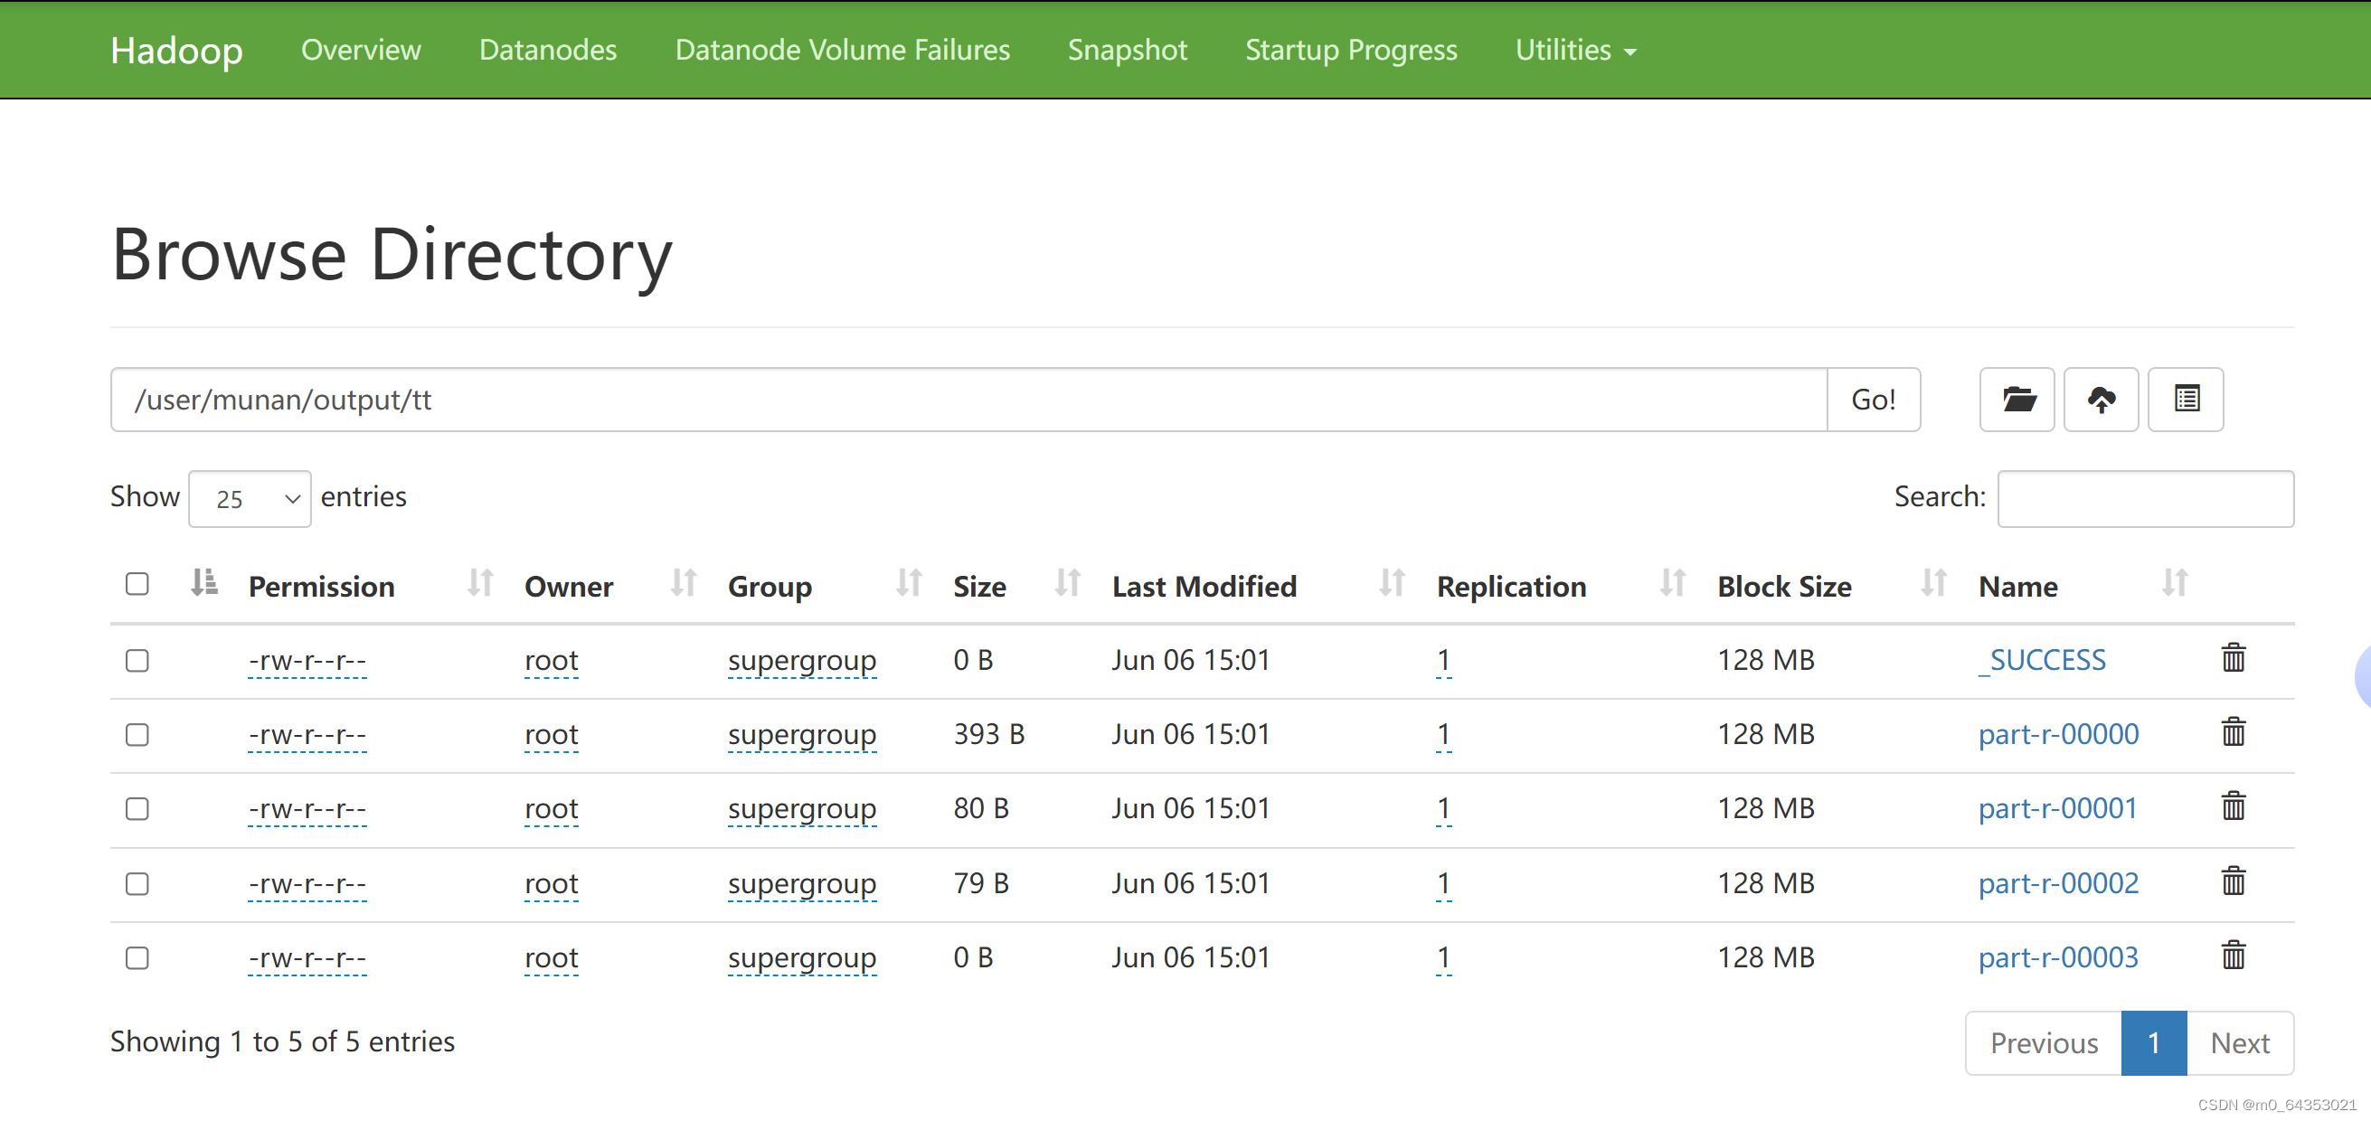Expand the Utilities dropdown menu
This screenshot has width=2371, height=1121.
tap(1575, 50)
